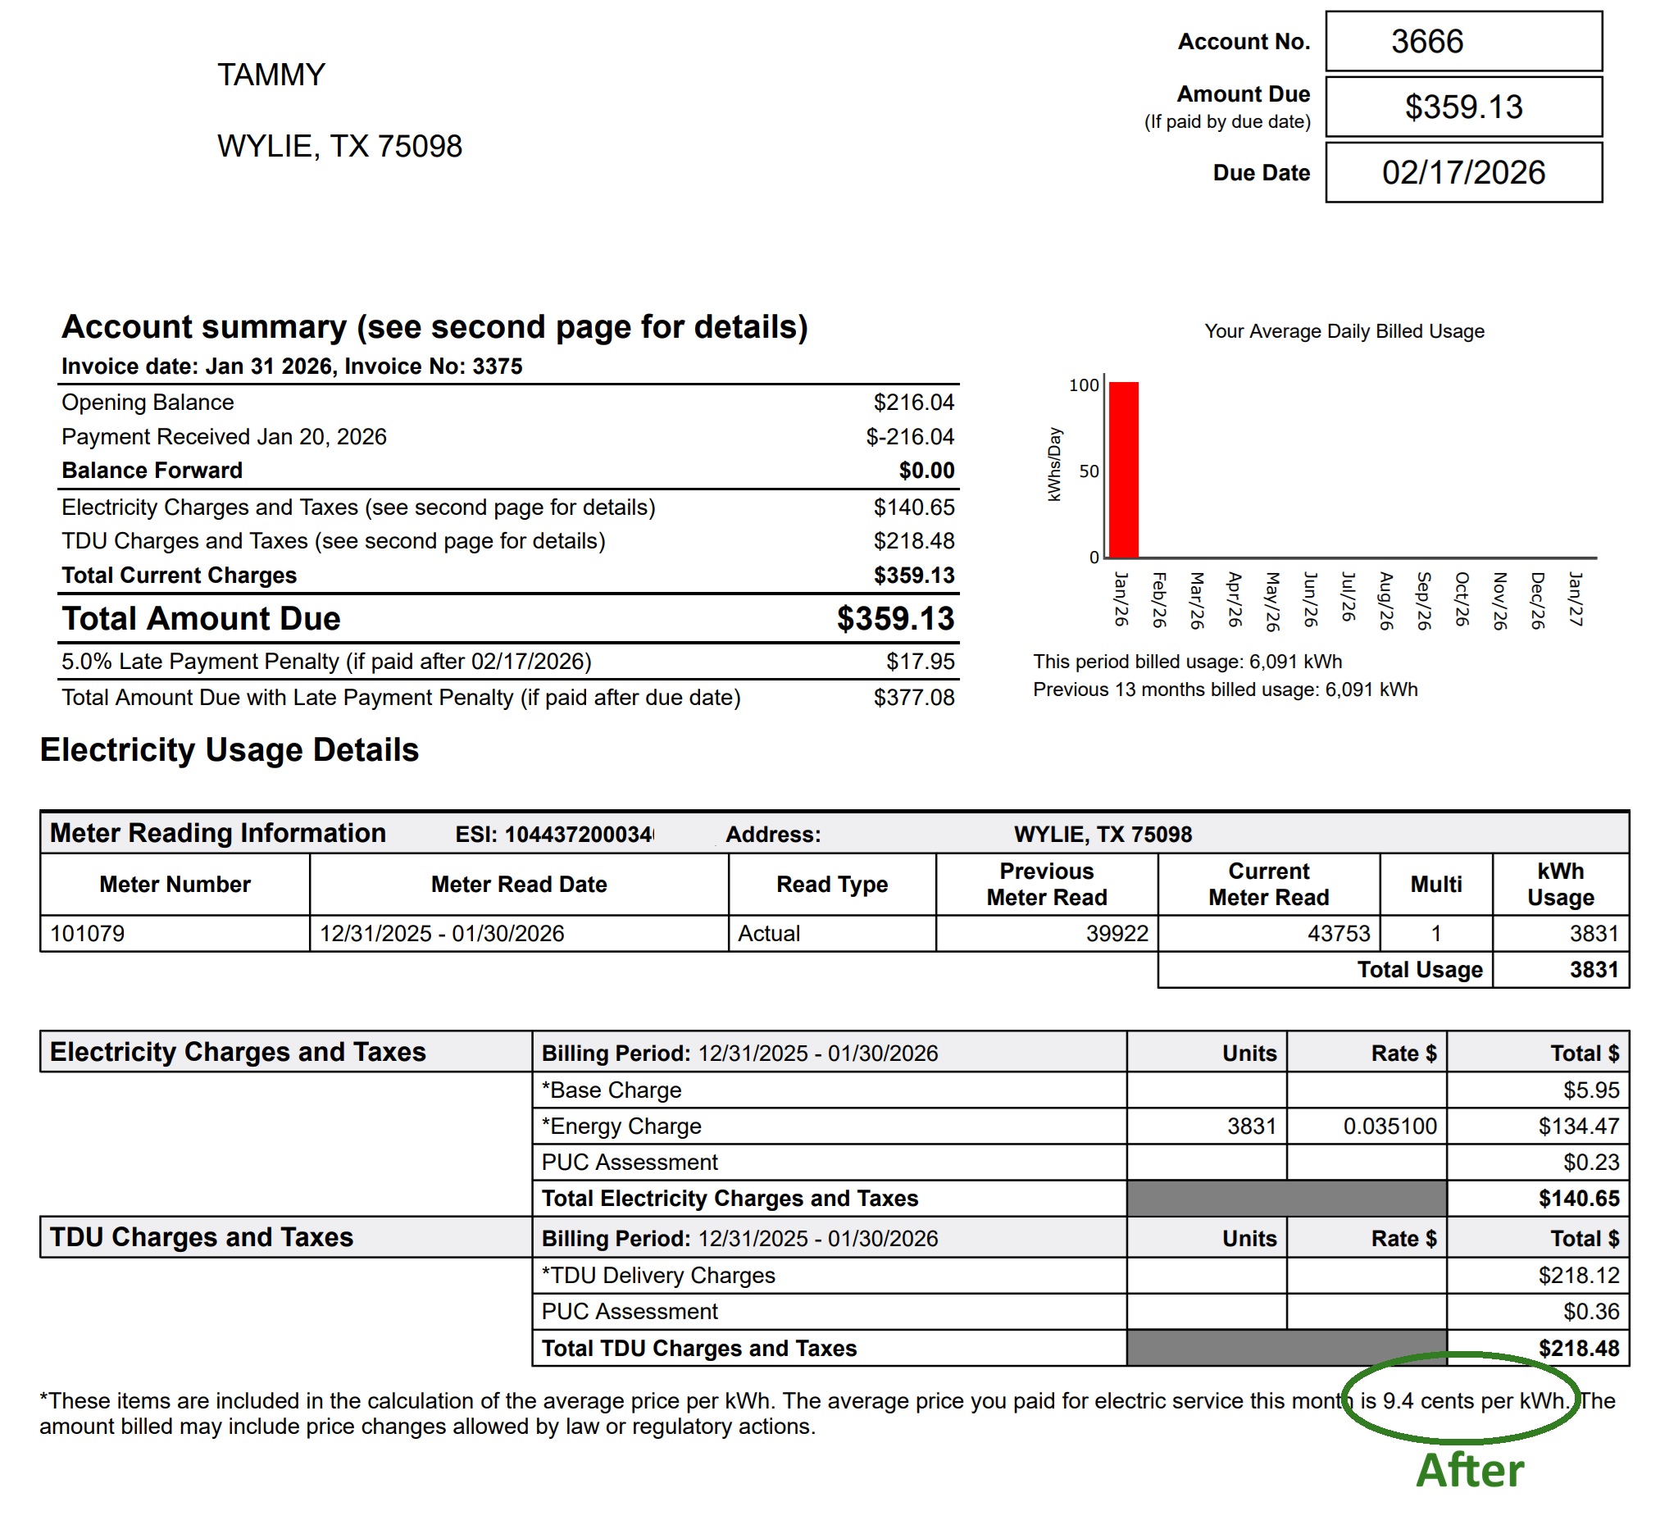Click the Meter Number cell 101079
Screen dimensions: 1669x1520
click(88, 934)
